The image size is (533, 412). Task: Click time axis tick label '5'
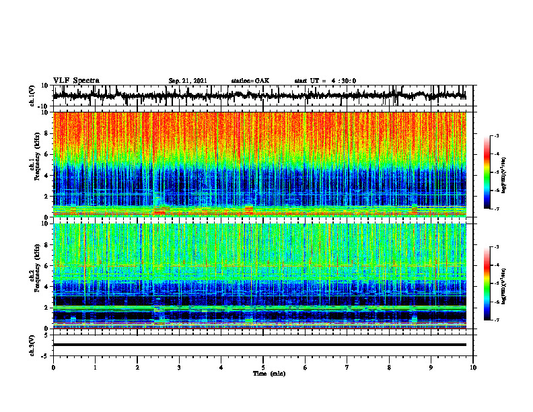tap(263, 368)
